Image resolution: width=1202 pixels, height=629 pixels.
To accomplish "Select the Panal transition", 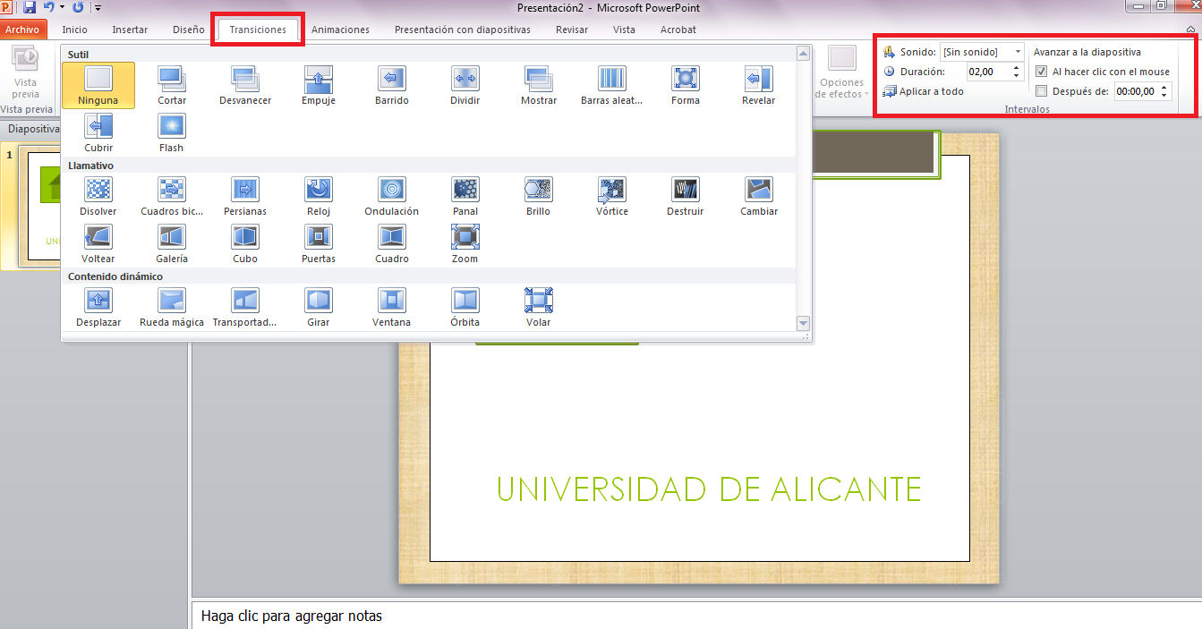I will tap(465, 196).
